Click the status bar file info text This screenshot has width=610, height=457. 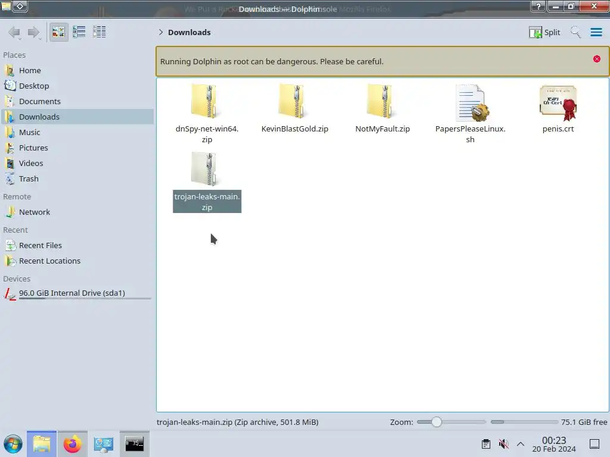click(237, 422)
